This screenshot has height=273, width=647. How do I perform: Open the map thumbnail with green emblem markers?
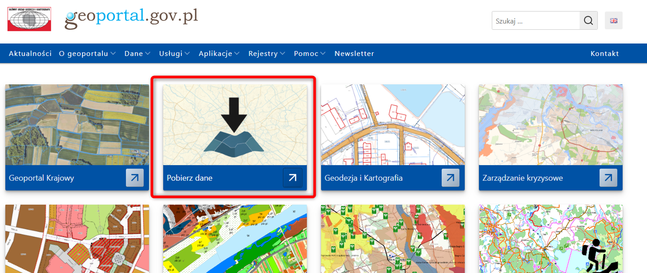click(x=393, y=239)
